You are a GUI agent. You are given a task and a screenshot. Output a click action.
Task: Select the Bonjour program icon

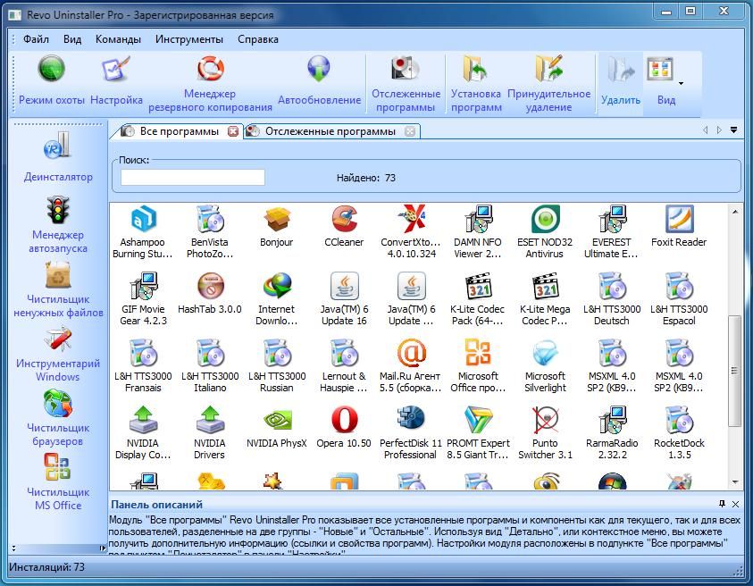[x=277, y=219]
